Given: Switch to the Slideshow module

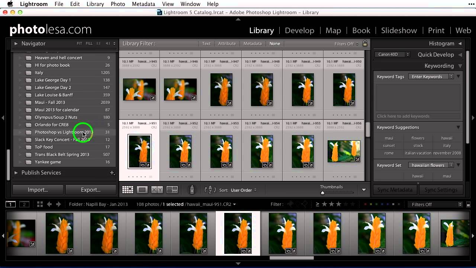Looking at the screenshot, I should tap(399, 31).
